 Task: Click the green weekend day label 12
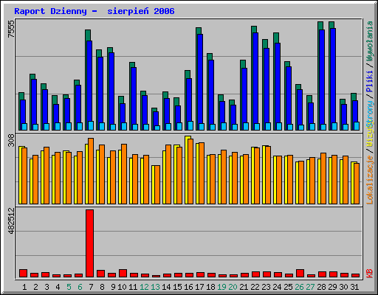(144, 287)
